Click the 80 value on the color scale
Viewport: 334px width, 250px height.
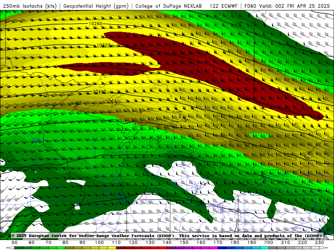[66, 242]
